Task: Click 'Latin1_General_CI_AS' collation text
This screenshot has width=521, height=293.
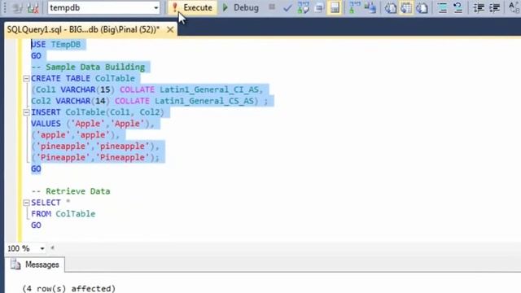Action: [209, 90]
